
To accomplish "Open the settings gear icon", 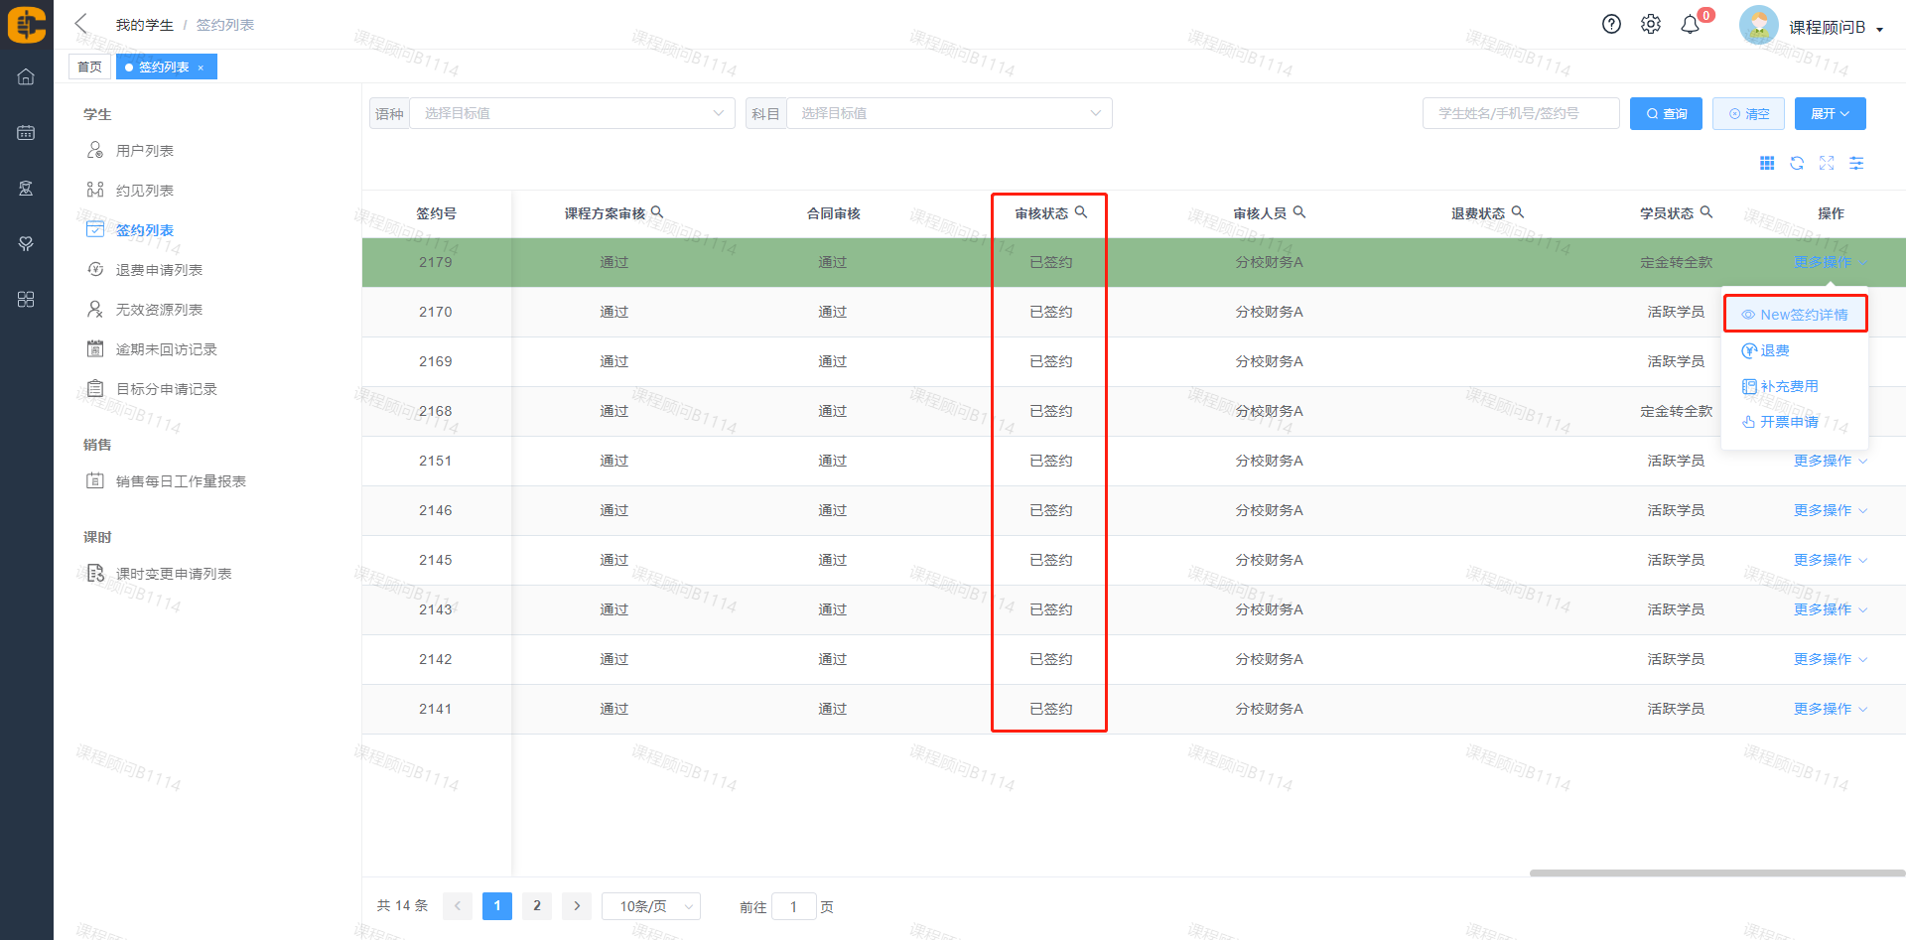I will (x=1650, y=25).
